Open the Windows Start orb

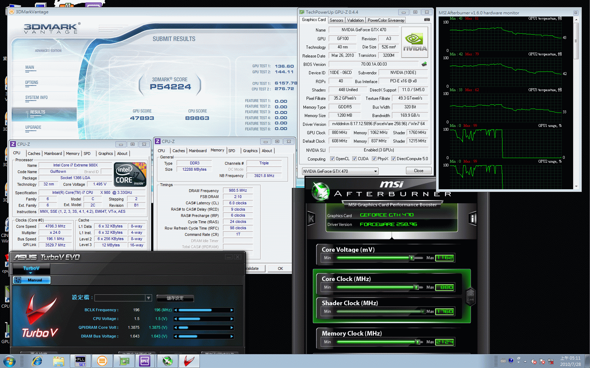(x=9, y=361)
